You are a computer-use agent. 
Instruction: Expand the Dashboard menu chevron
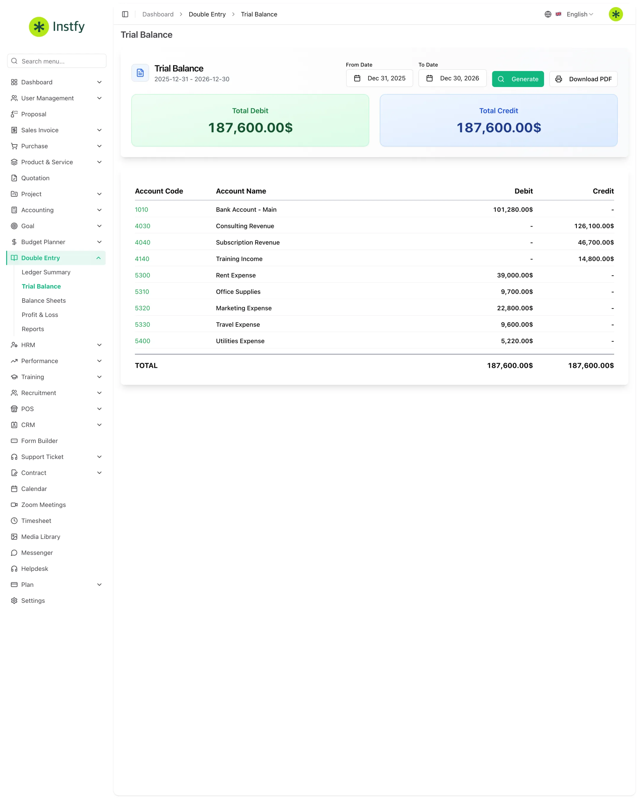tap(99, 82)
